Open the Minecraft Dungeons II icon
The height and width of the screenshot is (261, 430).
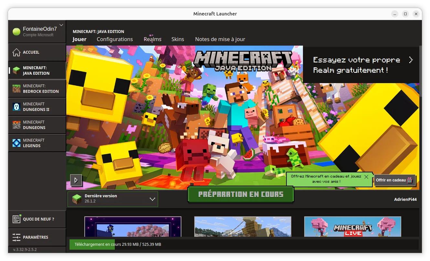click(16, 107)
